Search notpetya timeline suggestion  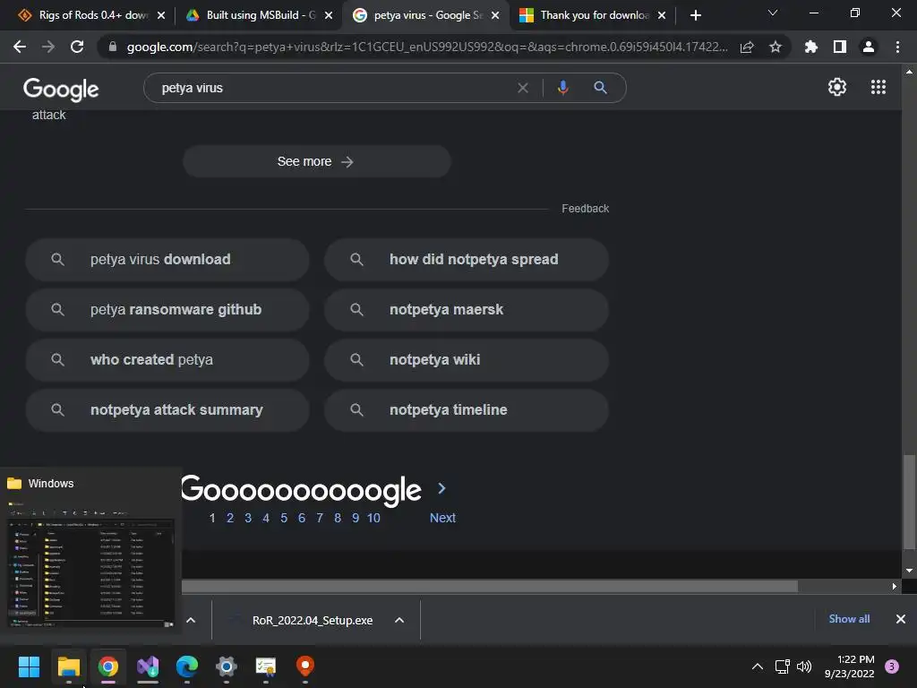tap(467, 410)
